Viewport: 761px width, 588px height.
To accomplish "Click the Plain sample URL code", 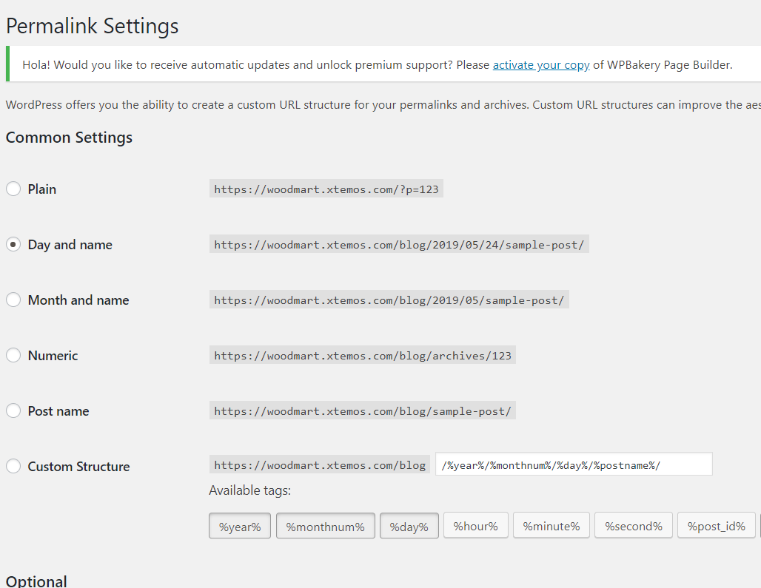I will 326,189.
